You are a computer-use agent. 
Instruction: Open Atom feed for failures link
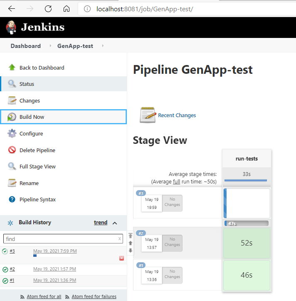click(94, 296)
